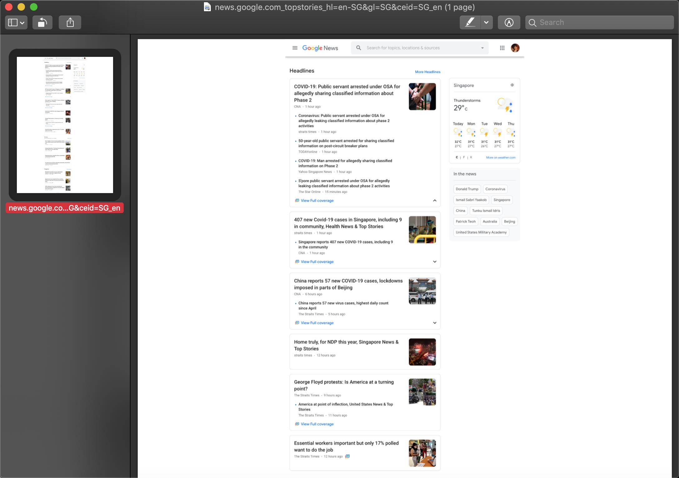Click the Singapore weather location icon
The image size is (679, 478).
[x=512, y=85]
